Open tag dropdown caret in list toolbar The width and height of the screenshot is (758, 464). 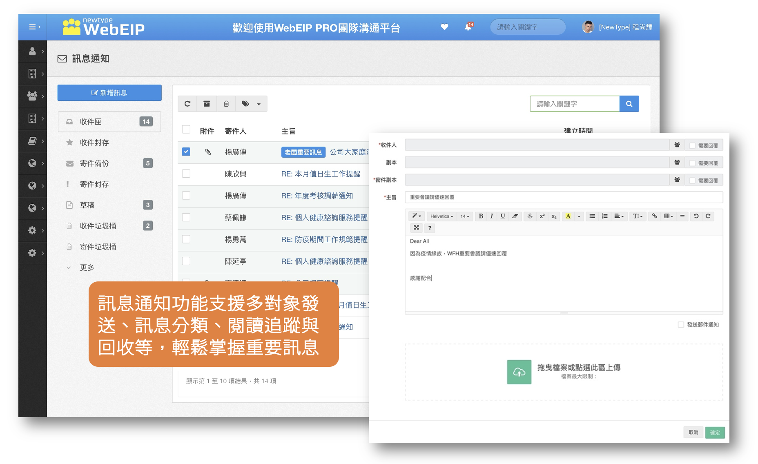[x=259, y=104]
